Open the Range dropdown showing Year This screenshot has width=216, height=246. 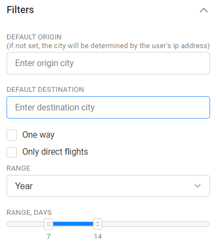[108, 186]
